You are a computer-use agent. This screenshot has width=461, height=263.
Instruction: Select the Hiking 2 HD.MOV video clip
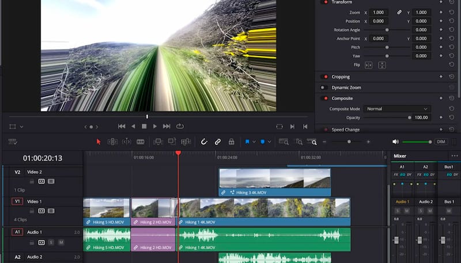pos(153,212)
